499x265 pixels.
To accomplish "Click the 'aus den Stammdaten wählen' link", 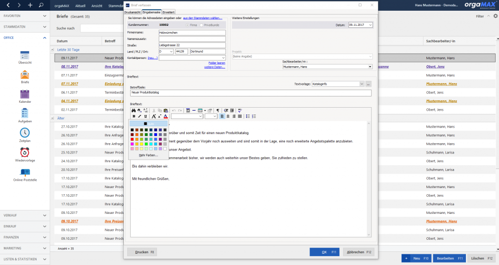I will click(x=202, y=18).
